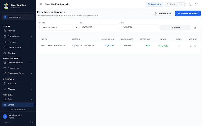Click the Productos box icon
Viewport: 202px width, 126px height.
5,83
